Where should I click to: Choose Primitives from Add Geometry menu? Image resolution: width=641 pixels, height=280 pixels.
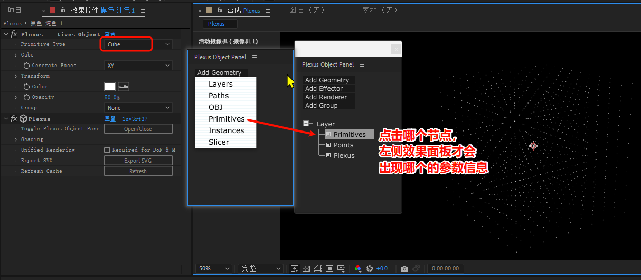point(227,119)
